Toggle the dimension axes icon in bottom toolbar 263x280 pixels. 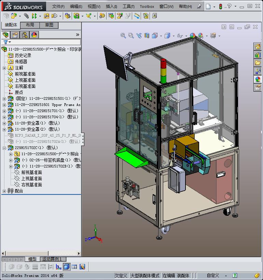58,267
